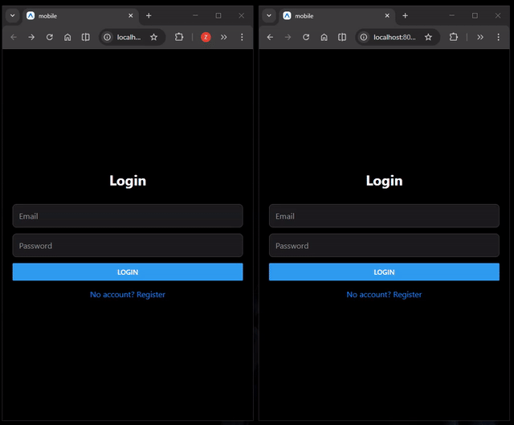Focus the Password field in right window
The height and width of the screenshot is (425, 514).
pos(384,245)
